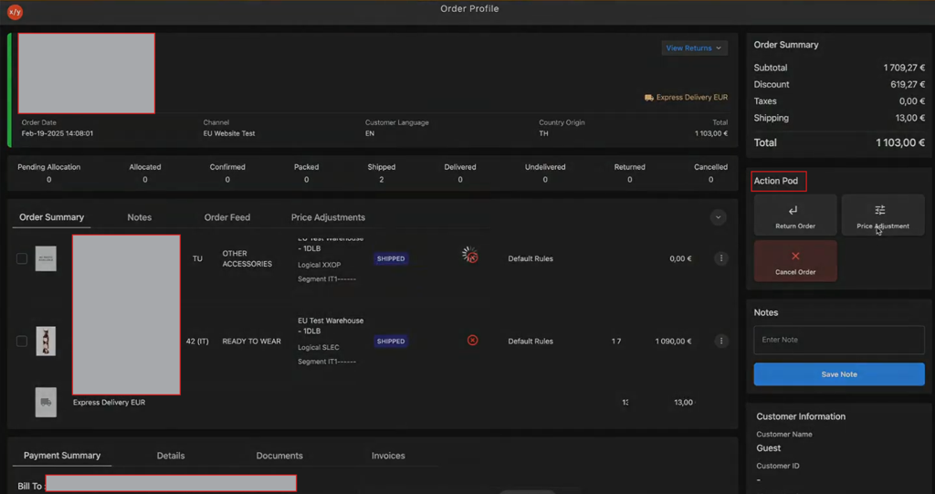This screenshot has width=935, height=494.
Task: Open the View Returns dropdown
Action: tap(694, 47)
